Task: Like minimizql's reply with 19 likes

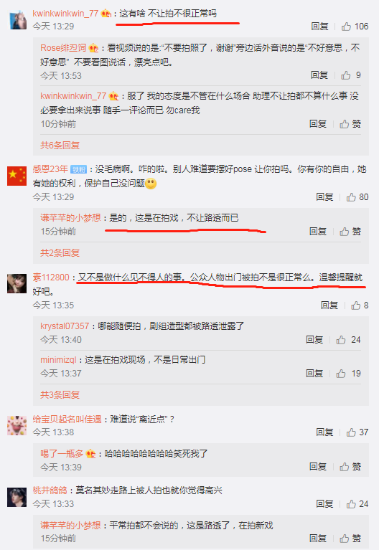Action: (x=348, y=374)
